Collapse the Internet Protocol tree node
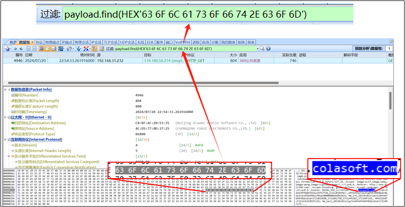Screen dimensions: 405x207 coord(5,139)
